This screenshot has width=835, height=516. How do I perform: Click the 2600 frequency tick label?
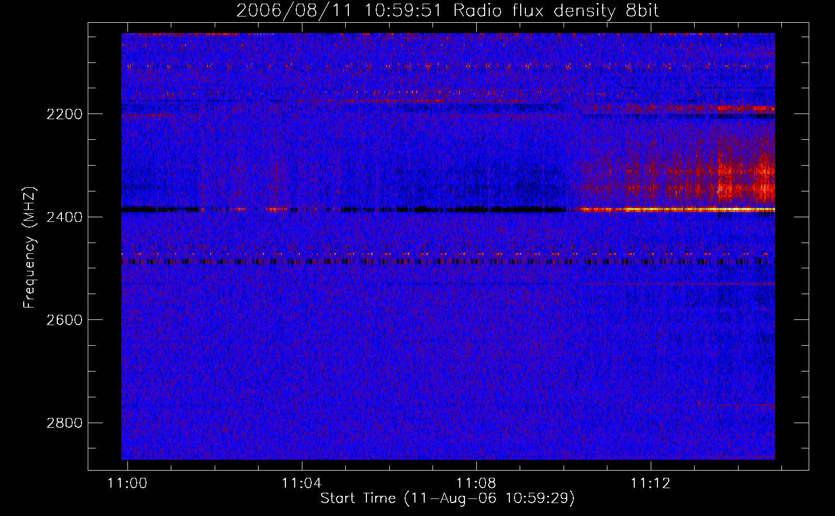[x=65, y=320]
